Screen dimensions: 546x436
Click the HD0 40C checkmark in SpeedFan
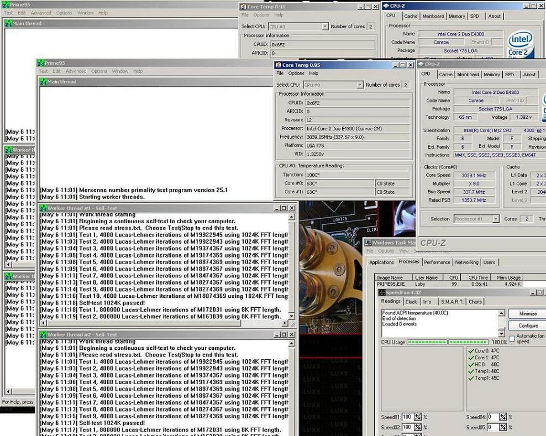pyautogui.click(x=471, y=365)
